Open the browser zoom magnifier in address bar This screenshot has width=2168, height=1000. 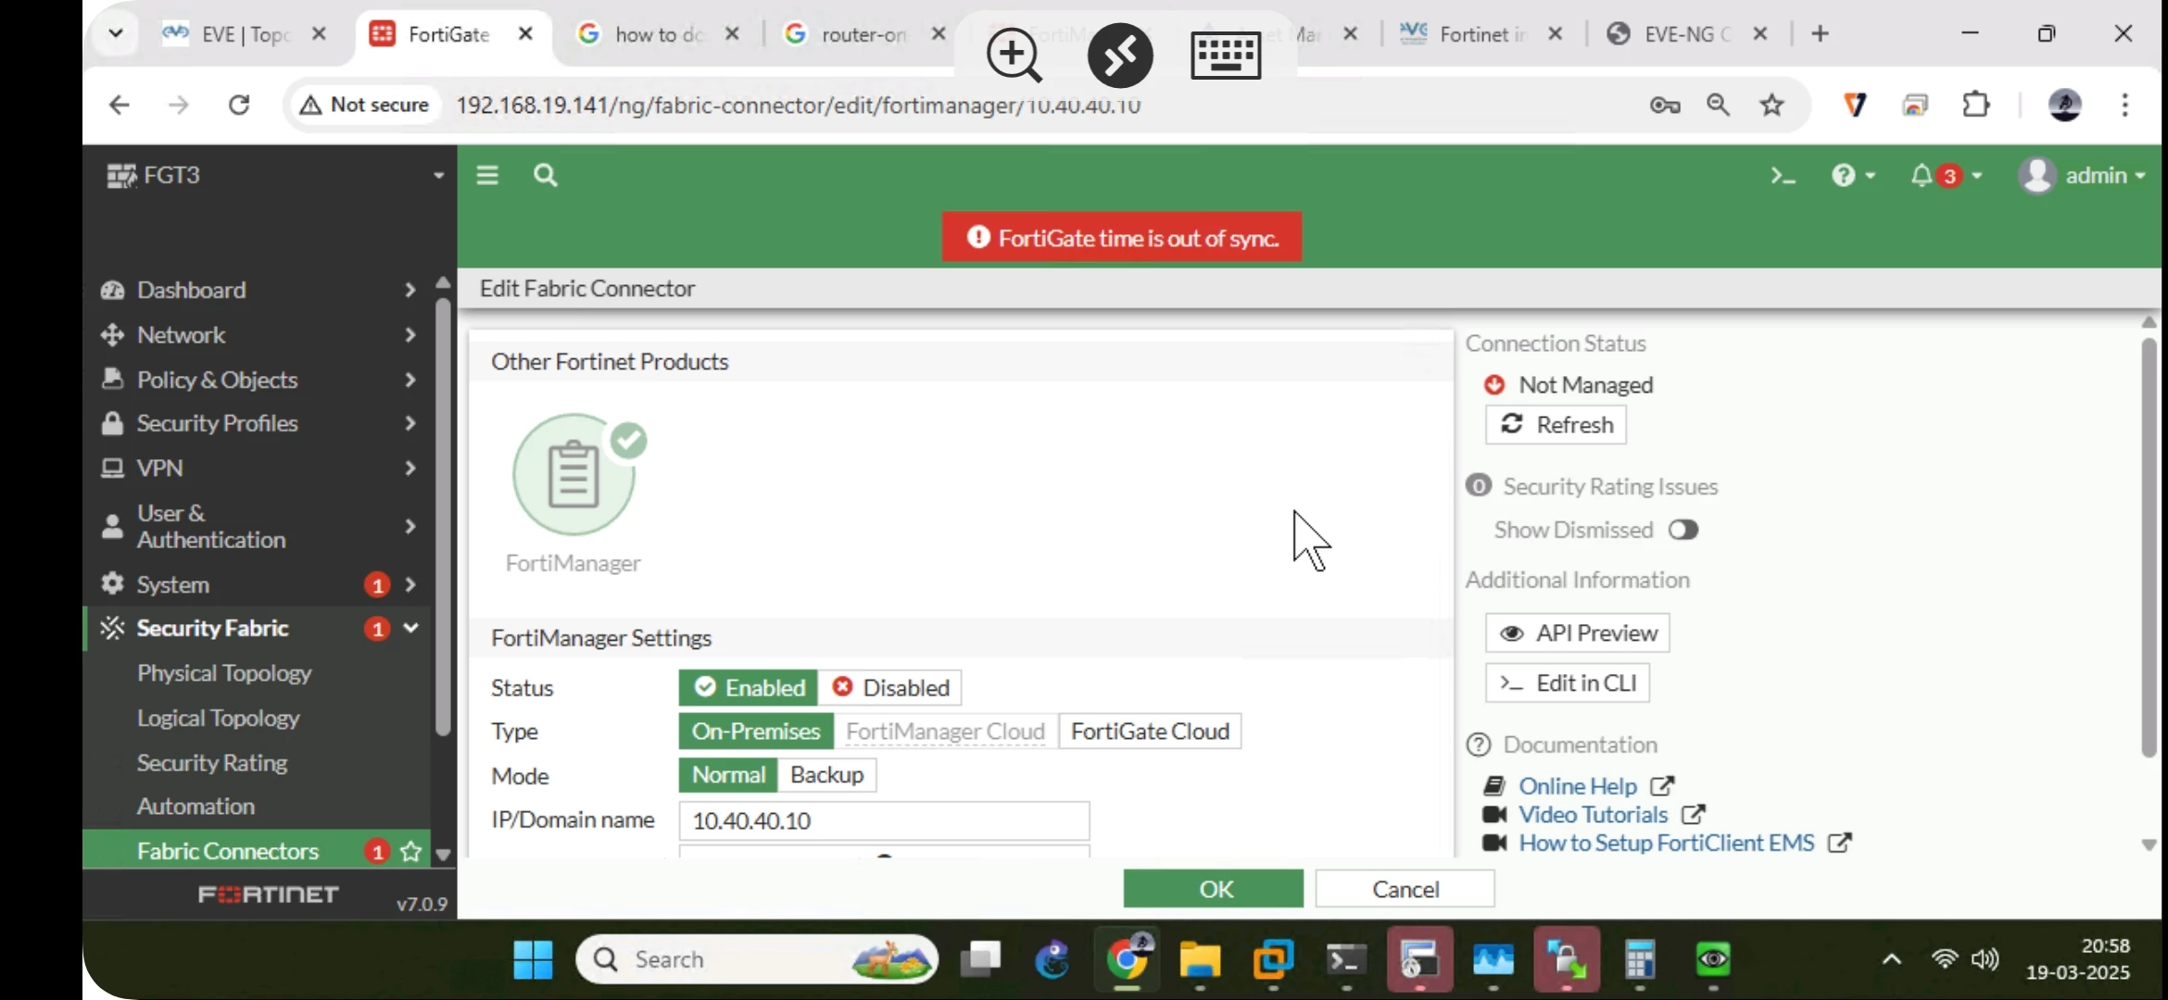(1719, 105)
